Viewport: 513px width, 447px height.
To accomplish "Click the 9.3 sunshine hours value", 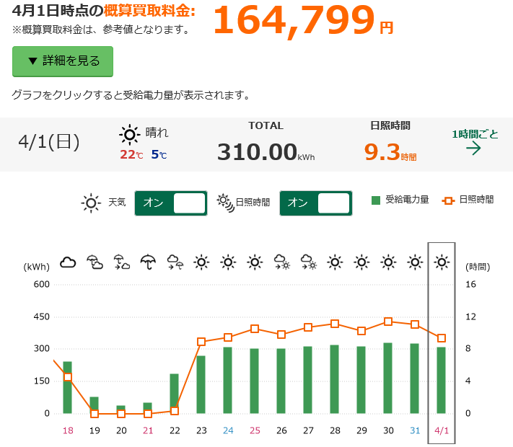I will [x=382, y=152].
